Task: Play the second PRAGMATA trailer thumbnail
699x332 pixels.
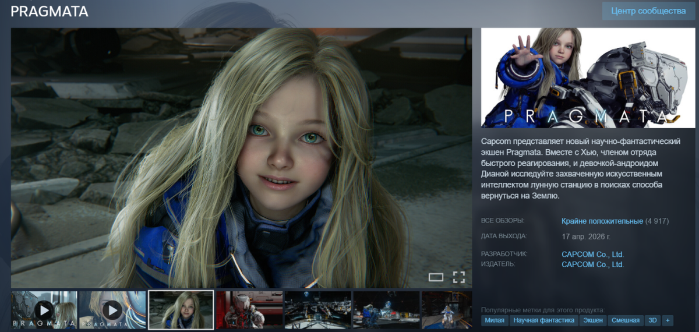Action: coord(112,310)
